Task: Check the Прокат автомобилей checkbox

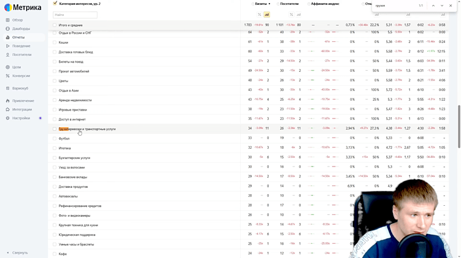Action: point(55,71)
